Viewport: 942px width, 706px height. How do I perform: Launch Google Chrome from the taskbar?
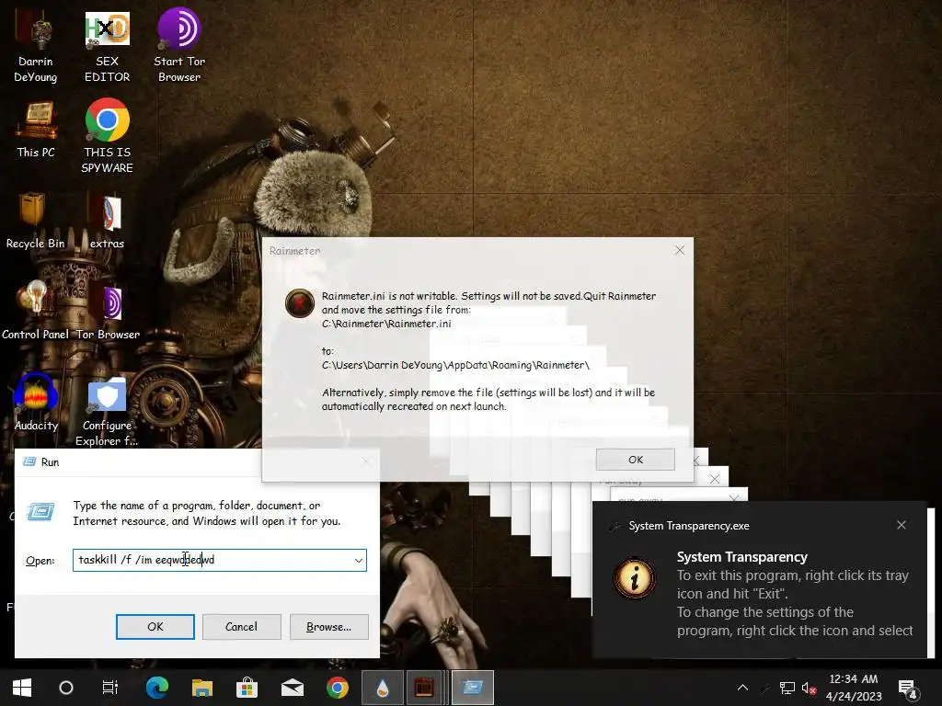(337, 688)
